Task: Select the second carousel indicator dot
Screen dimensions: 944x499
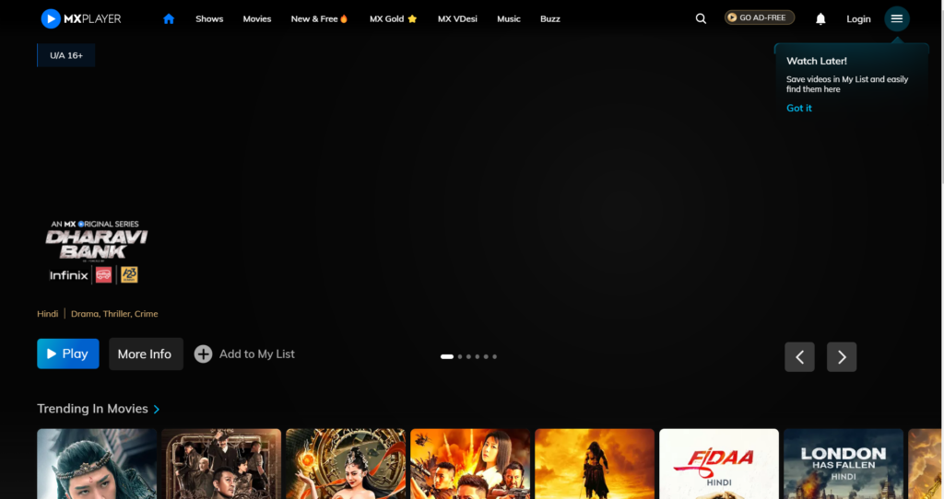Action: (460, 356)
